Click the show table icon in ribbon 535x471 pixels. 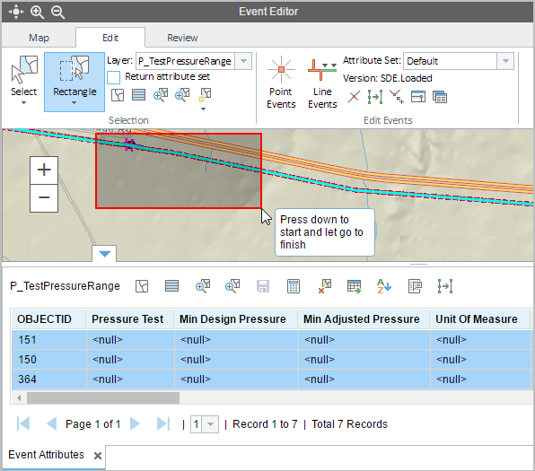click(x=138, y=95)
